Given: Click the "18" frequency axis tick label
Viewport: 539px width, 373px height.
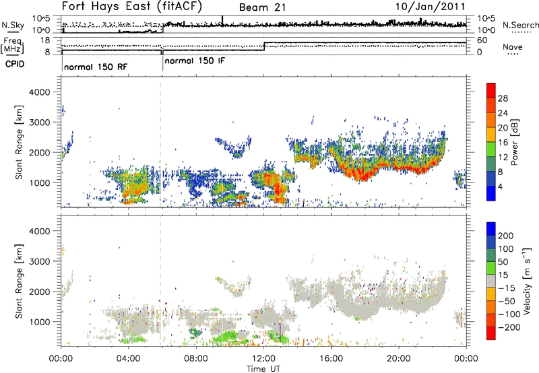Looking at the screenshot, I should point(45,40).
